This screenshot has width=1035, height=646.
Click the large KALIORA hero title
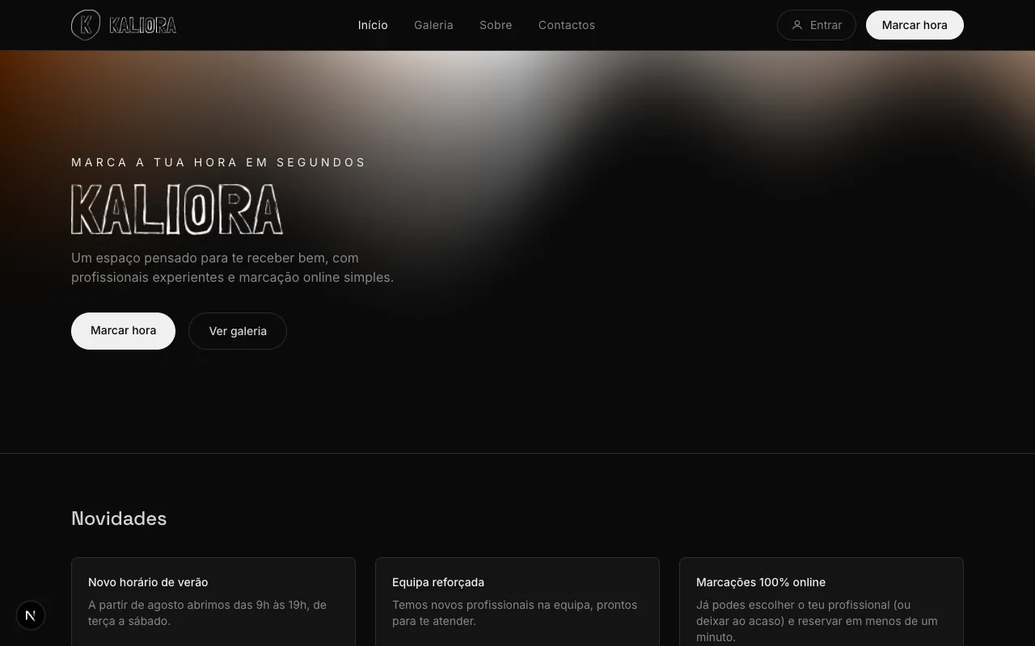(x=177, y=210)
